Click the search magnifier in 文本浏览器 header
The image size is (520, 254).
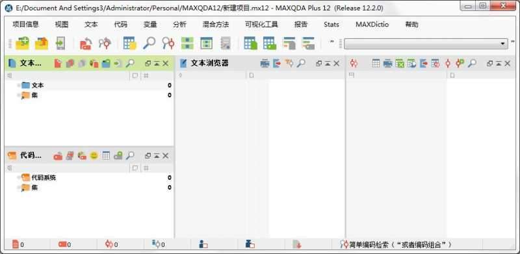[301, 63]
